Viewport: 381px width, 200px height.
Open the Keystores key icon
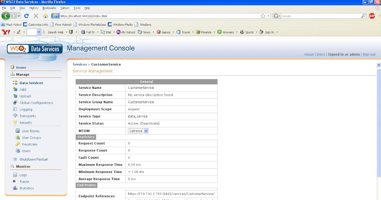[x=18, y=144]
